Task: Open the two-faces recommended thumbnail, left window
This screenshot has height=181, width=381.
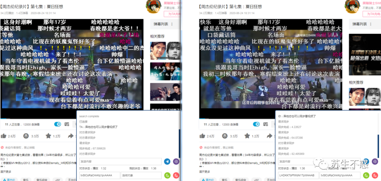Action: 165,51
